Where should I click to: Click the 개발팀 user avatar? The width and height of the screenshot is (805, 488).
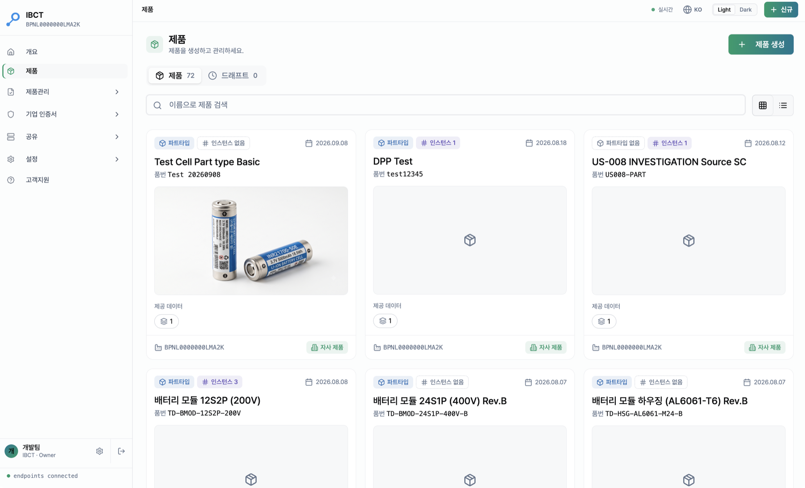point(11,451)
